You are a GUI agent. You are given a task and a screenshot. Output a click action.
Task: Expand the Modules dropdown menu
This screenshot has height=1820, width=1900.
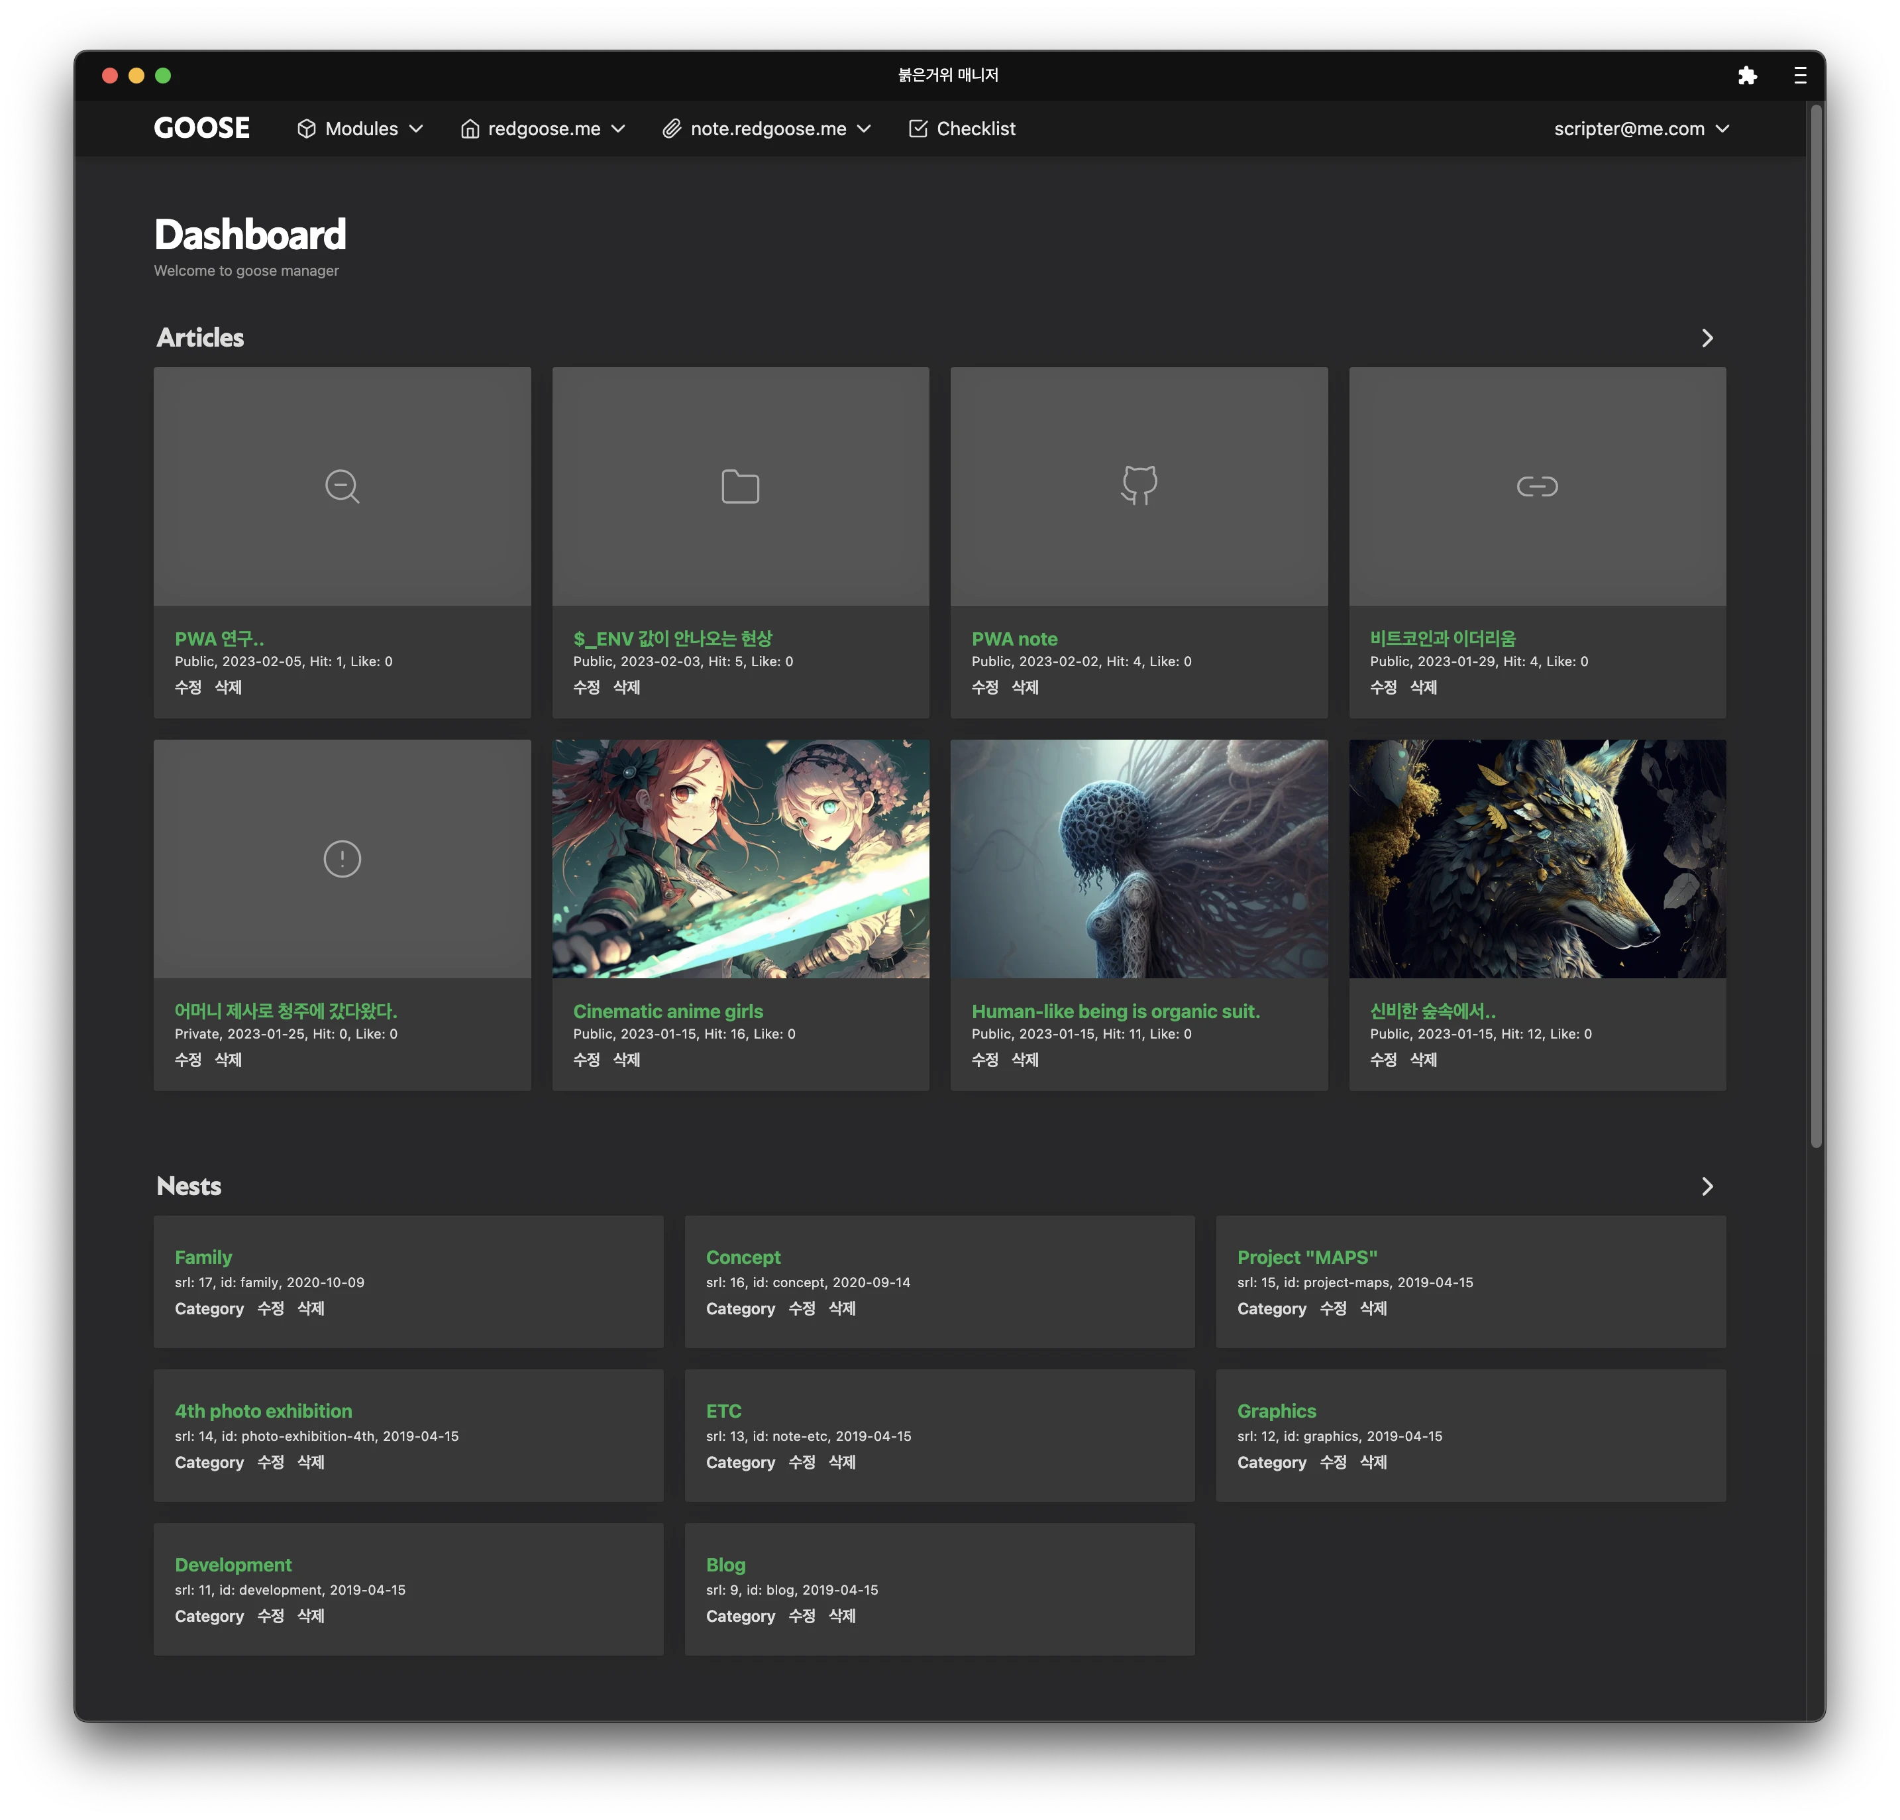[360, 129]
